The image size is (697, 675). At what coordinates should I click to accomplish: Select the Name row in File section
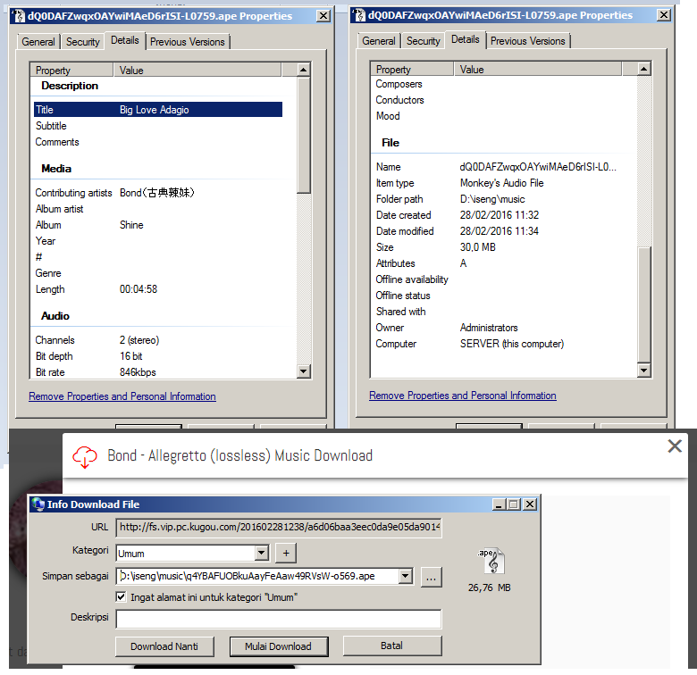(x=499, y=167)
